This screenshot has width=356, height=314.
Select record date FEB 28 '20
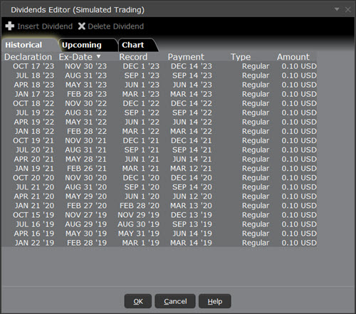click(x=140, y=206)
